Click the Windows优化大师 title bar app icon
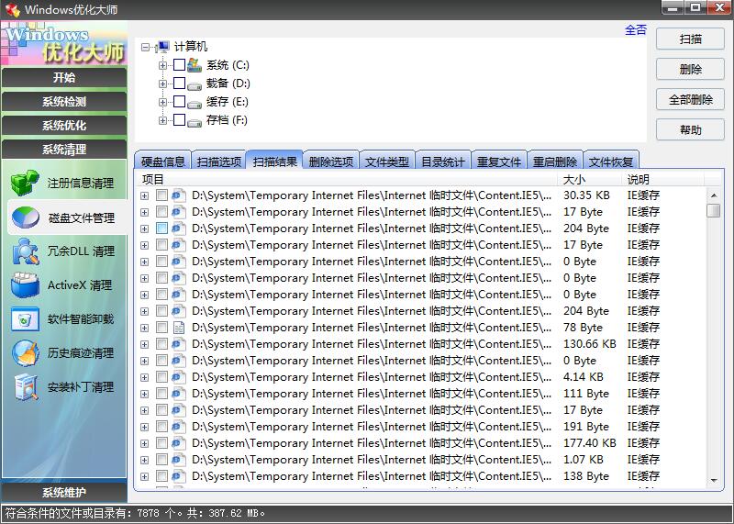 coord(13,9)
